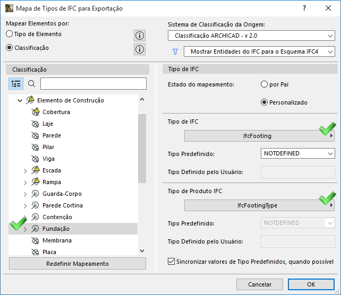Click the Redefinir Mapeamento button
341x295 pixels.
click(x=78, y=264)
